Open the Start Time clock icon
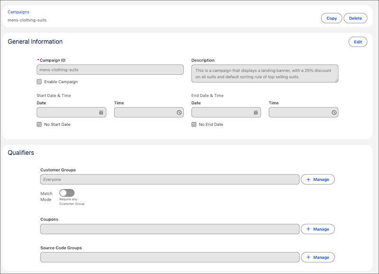This screenshot has height=274, width=379. point(179,113)
